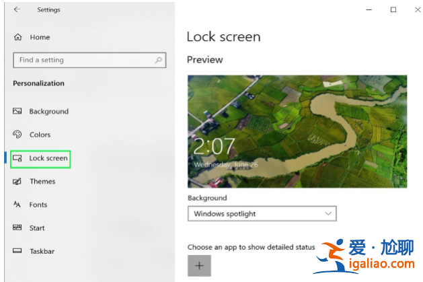Click the Lock screen monitor icon
The image size is (423, 282).
pos(17,158)
